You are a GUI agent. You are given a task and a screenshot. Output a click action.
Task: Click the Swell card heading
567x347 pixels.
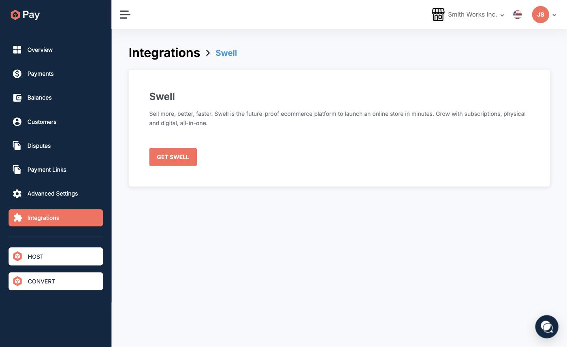[x=162, y=96]
